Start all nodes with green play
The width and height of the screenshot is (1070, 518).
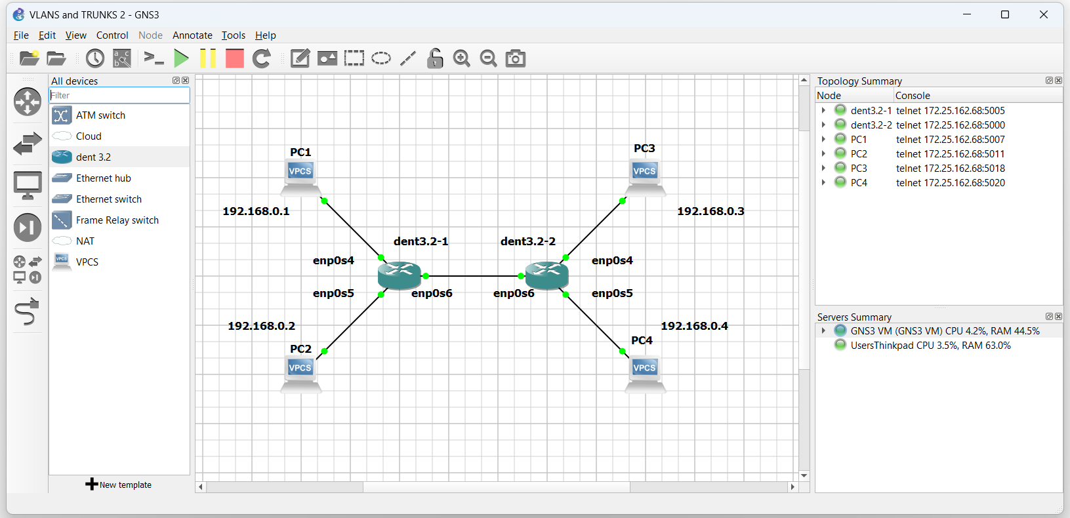pos(181,58)
